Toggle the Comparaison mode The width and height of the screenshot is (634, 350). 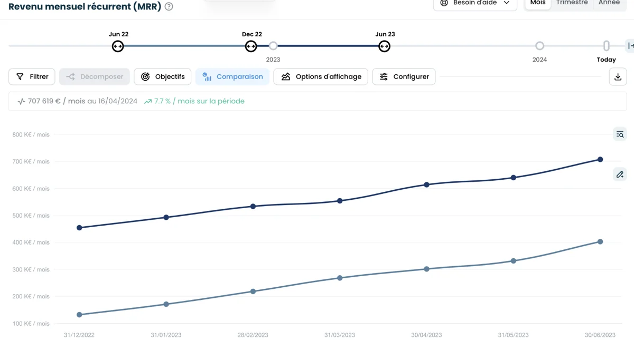coord(232,77)
